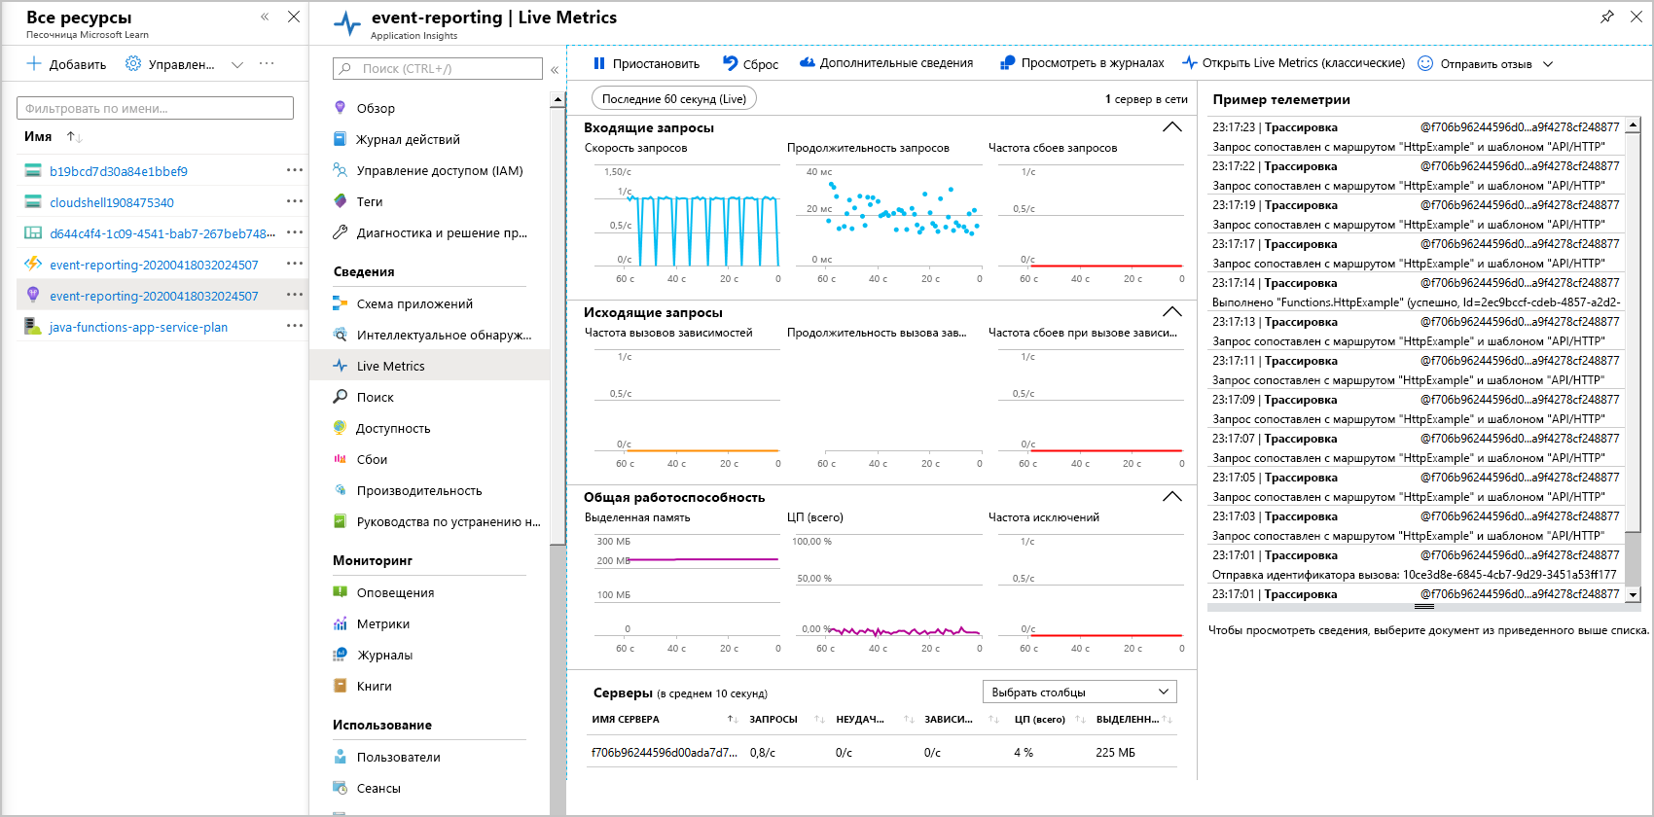Click the Пользователи person icon
This screenshot has width=1654, height=817.
pos(340,757)
